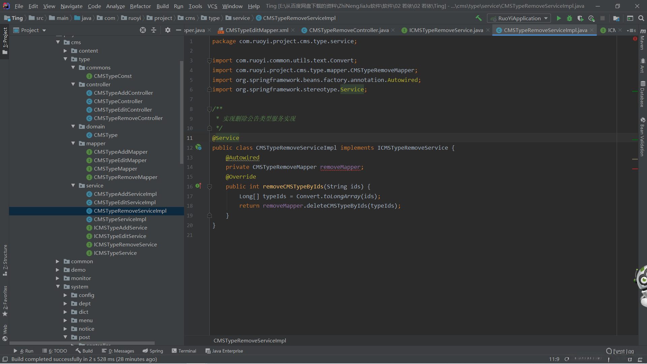The width and height of the screenshot is (647, 364).
Task: Open Project panel settings gear
Action: point(167,30)
